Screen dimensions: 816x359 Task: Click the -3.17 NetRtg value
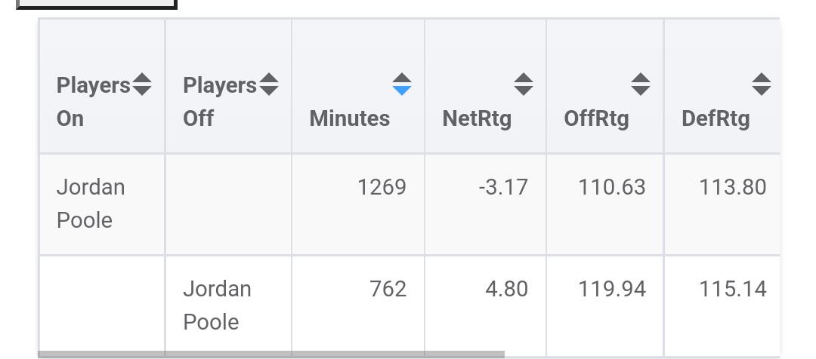coord(503,187)
